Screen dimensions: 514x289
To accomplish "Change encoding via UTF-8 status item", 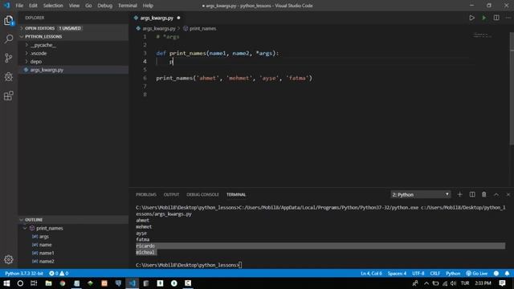I will (418, 273).
